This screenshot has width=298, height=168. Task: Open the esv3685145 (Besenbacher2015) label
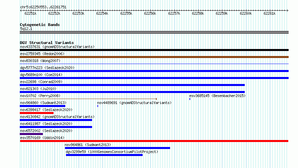(217, 96)
